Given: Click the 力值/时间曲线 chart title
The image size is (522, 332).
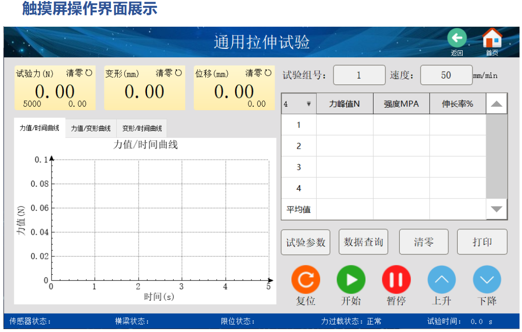Looking at the screenshot, I should pyautogui.click(x=145, y=145).
